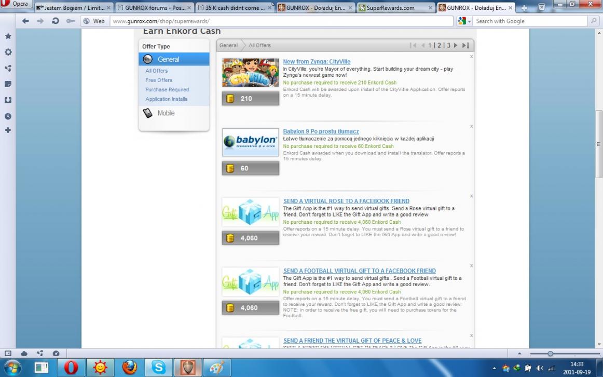Go back using the back arrow
603x377 pixels.
pyautogui.click(x=26, y=21)
